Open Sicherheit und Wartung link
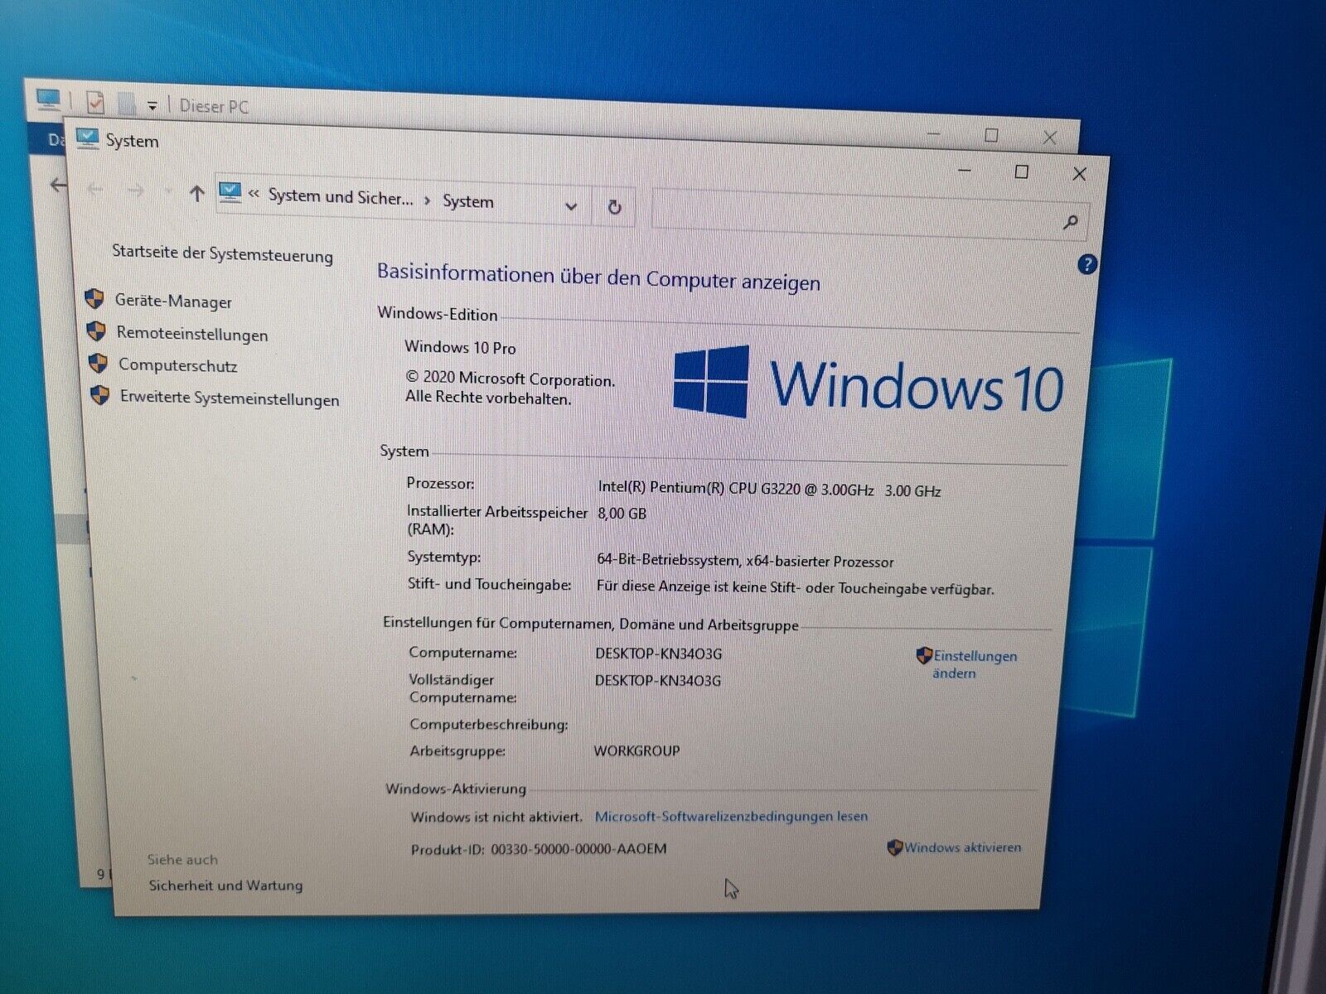Image resolution: width=1326 pixels, height=994 pixels. (x=225, y=885)
